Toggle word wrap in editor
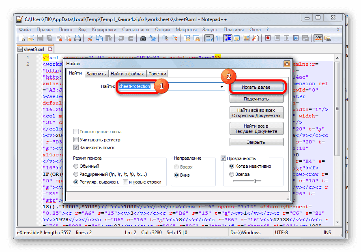 [x=209, y=38]
